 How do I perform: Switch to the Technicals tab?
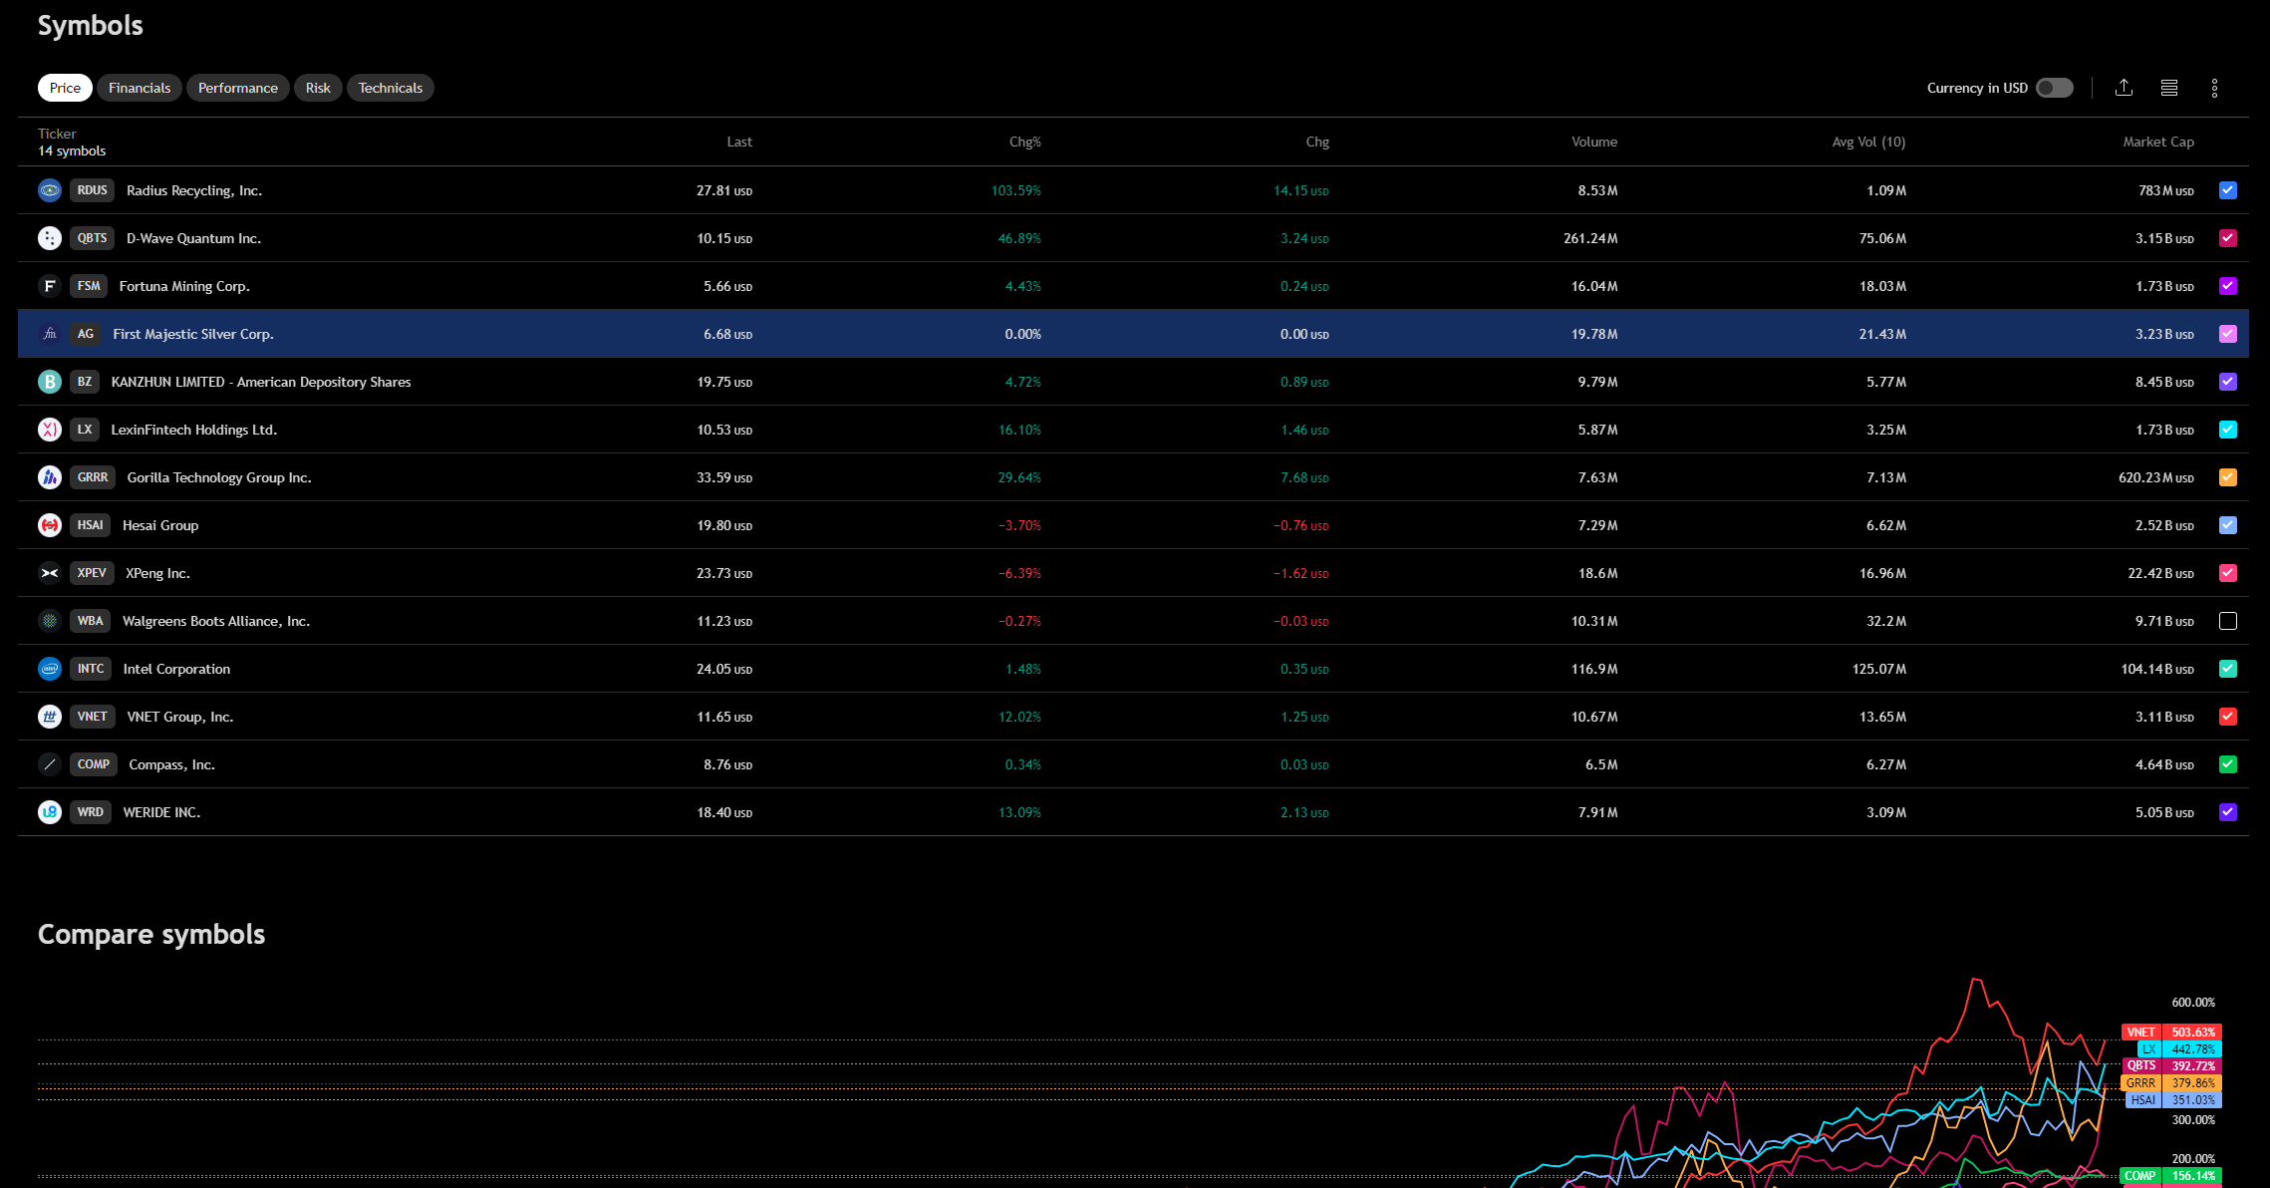(x=390, y=88)
